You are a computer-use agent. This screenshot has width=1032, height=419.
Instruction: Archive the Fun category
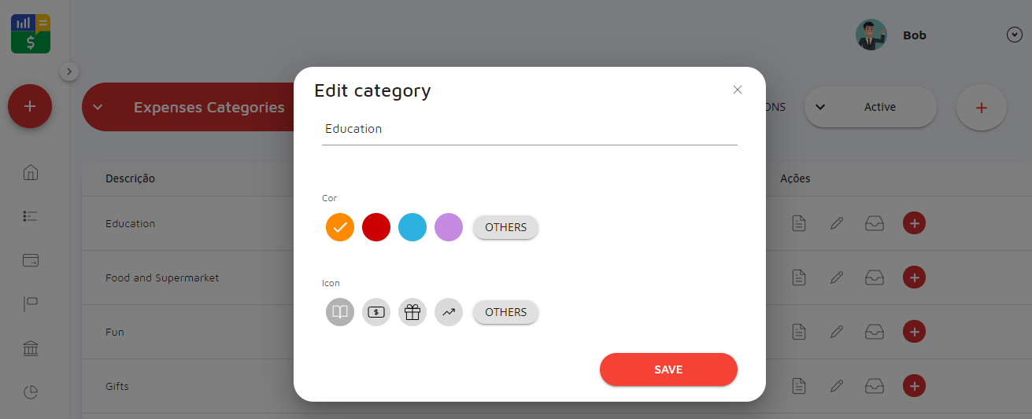click(874, 332)
